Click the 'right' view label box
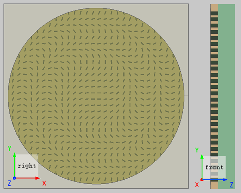Screen dimensions: 241x193 pyautogui.click(x=27, y=166)
